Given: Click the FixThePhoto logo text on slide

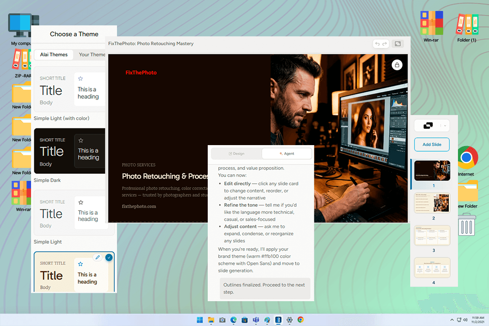Looking at the screenshot, I should tap(141, 73).
